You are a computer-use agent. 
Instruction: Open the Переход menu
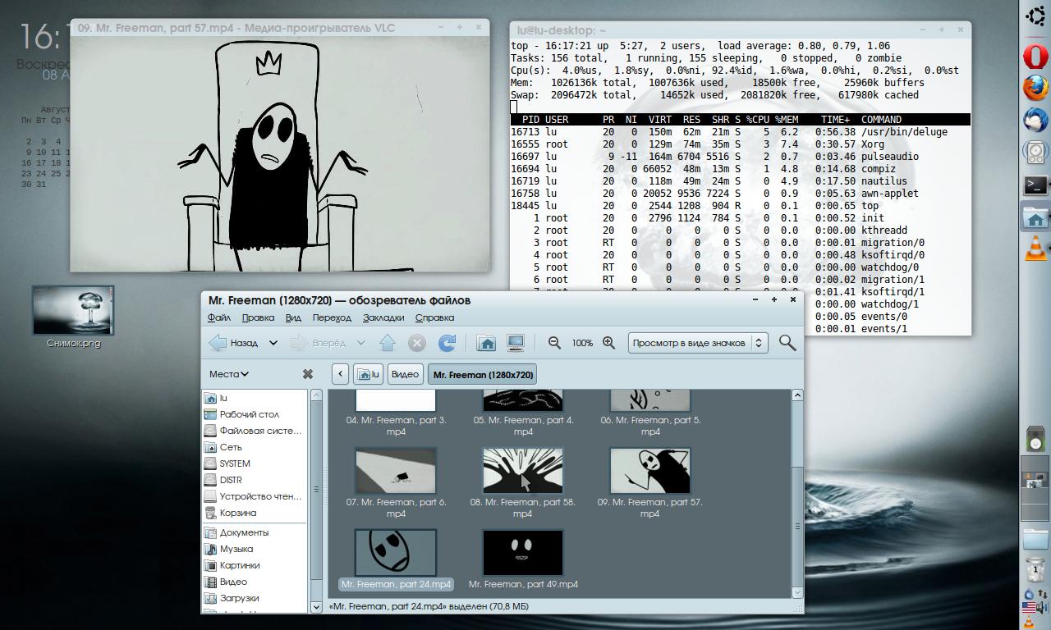(x=332, y=317)
